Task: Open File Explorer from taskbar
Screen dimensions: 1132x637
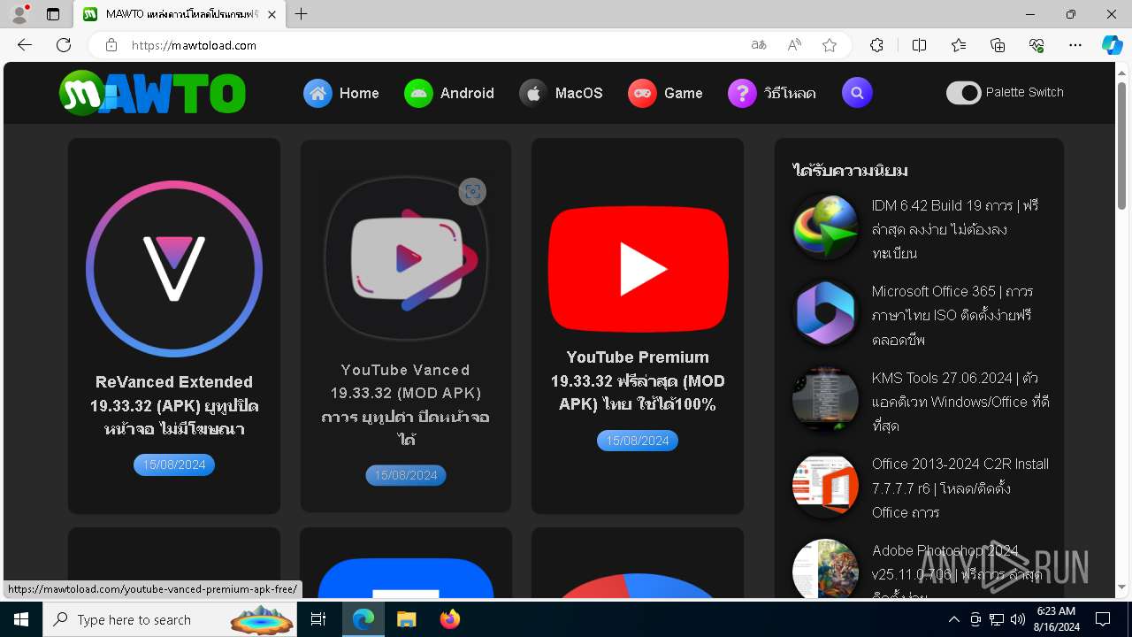Action: (x=406, y=619)
